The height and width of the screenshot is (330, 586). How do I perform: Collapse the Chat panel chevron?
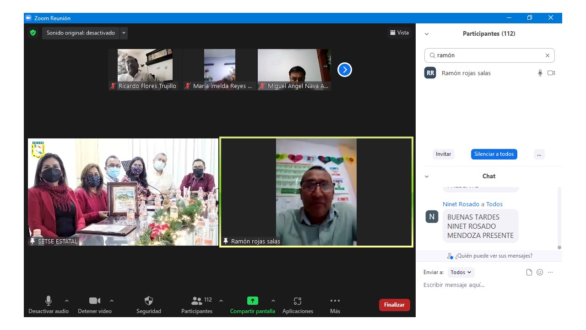click(427, 176)
